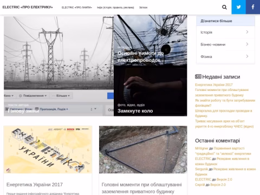Viewport: 260px width, 195px height.
Task: Open card title Енергетика України 2017
Action: [35, 185]
